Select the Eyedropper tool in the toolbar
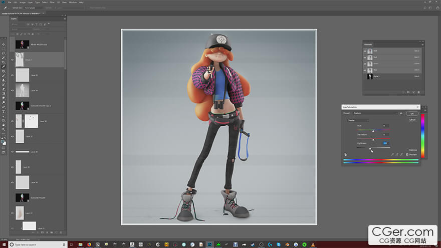 [x=4, y=67]
